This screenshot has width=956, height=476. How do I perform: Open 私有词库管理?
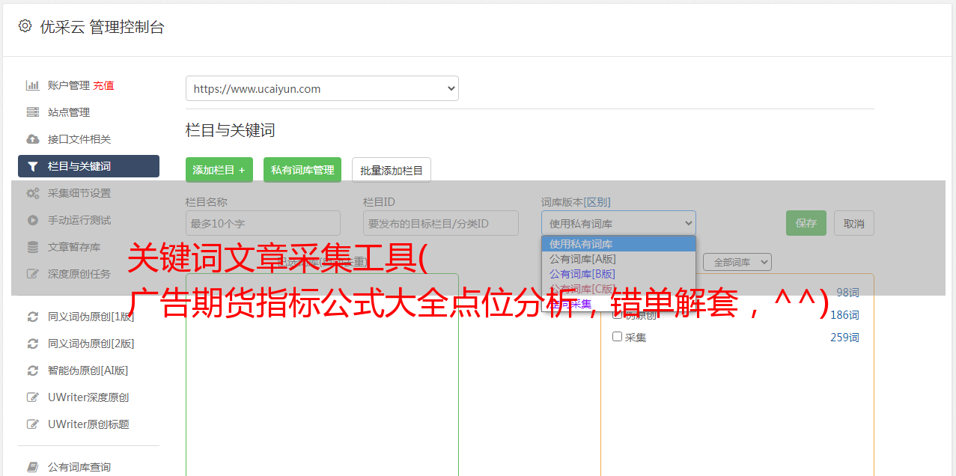pyautogui.click(x=302, y=170)
